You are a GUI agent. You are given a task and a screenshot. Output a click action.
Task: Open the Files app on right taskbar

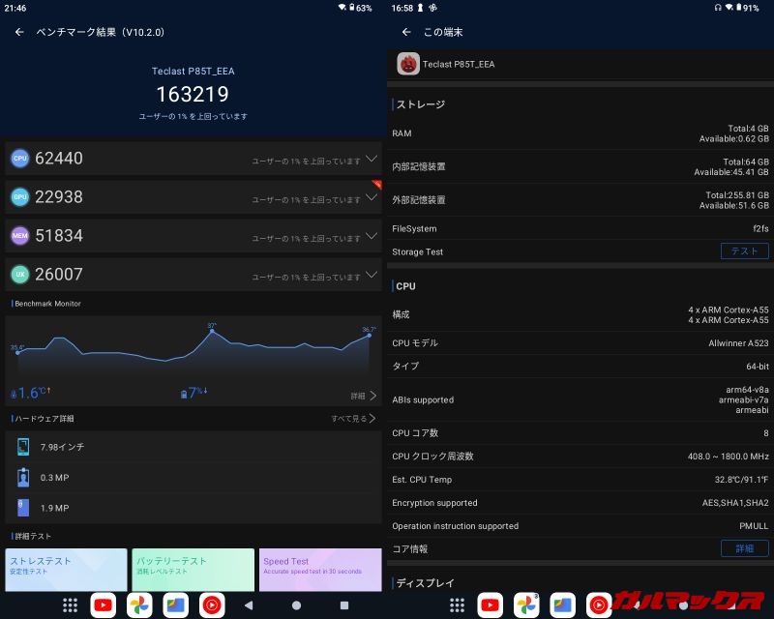tap(562, 605)
